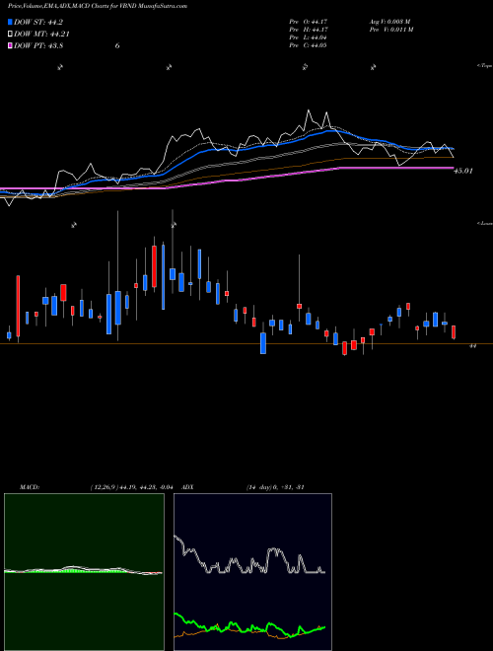493x651 pixels.
Task: Click the ADX '(14 day)' values text
Action: tap(275, 487)
